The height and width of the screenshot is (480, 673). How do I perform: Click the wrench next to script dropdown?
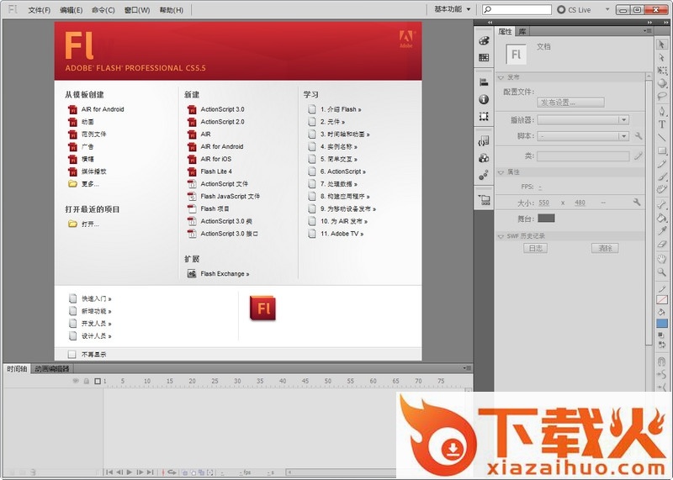(x=639, y=136)
